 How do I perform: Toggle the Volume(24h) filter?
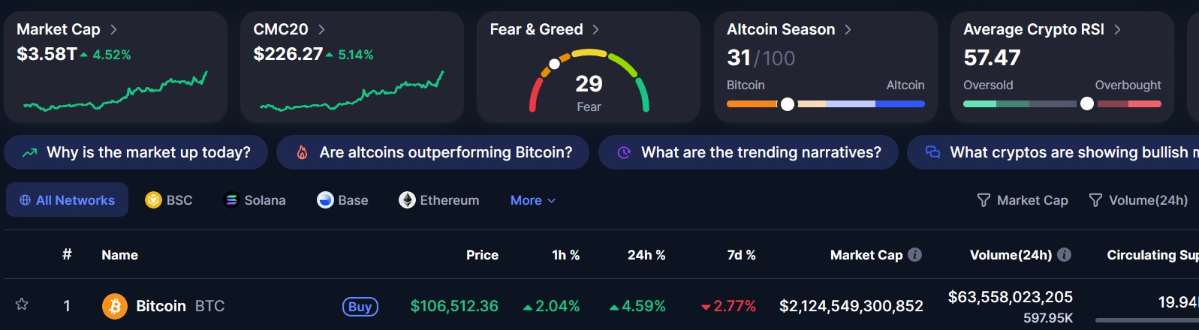point(1138,200)
